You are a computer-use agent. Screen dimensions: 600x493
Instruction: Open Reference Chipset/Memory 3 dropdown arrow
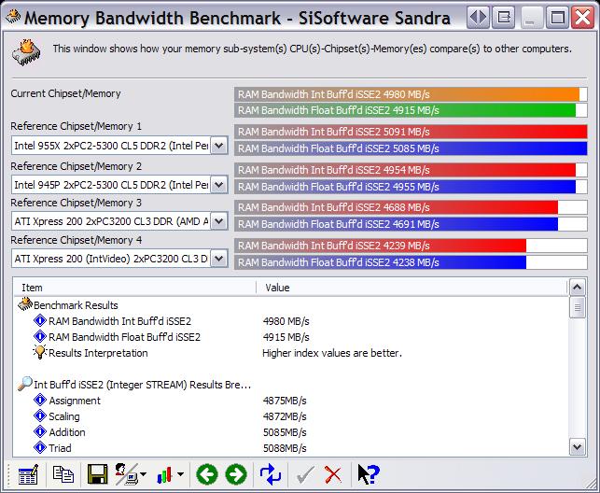coord(219,221)
